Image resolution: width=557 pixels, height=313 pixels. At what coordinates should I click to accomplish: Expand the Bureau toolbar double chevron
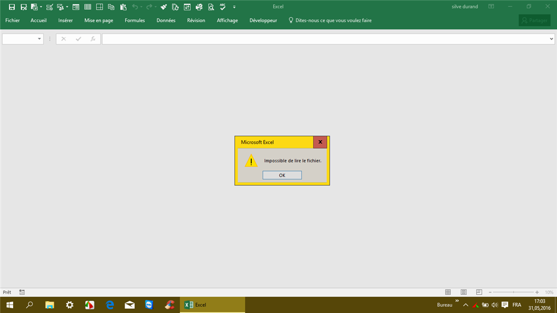(457, 301)
